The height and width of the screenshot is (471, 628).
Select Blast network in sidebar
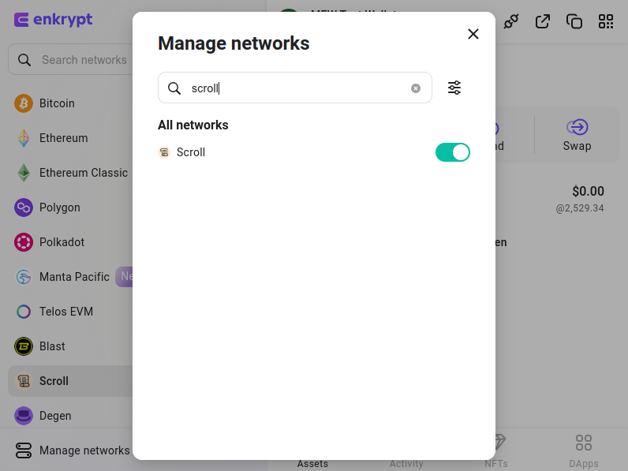click(70, 346)
